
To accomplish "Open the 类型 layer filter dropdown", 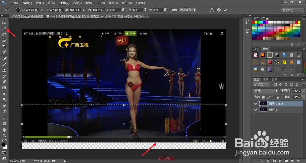I will click(x=261, y=85).
